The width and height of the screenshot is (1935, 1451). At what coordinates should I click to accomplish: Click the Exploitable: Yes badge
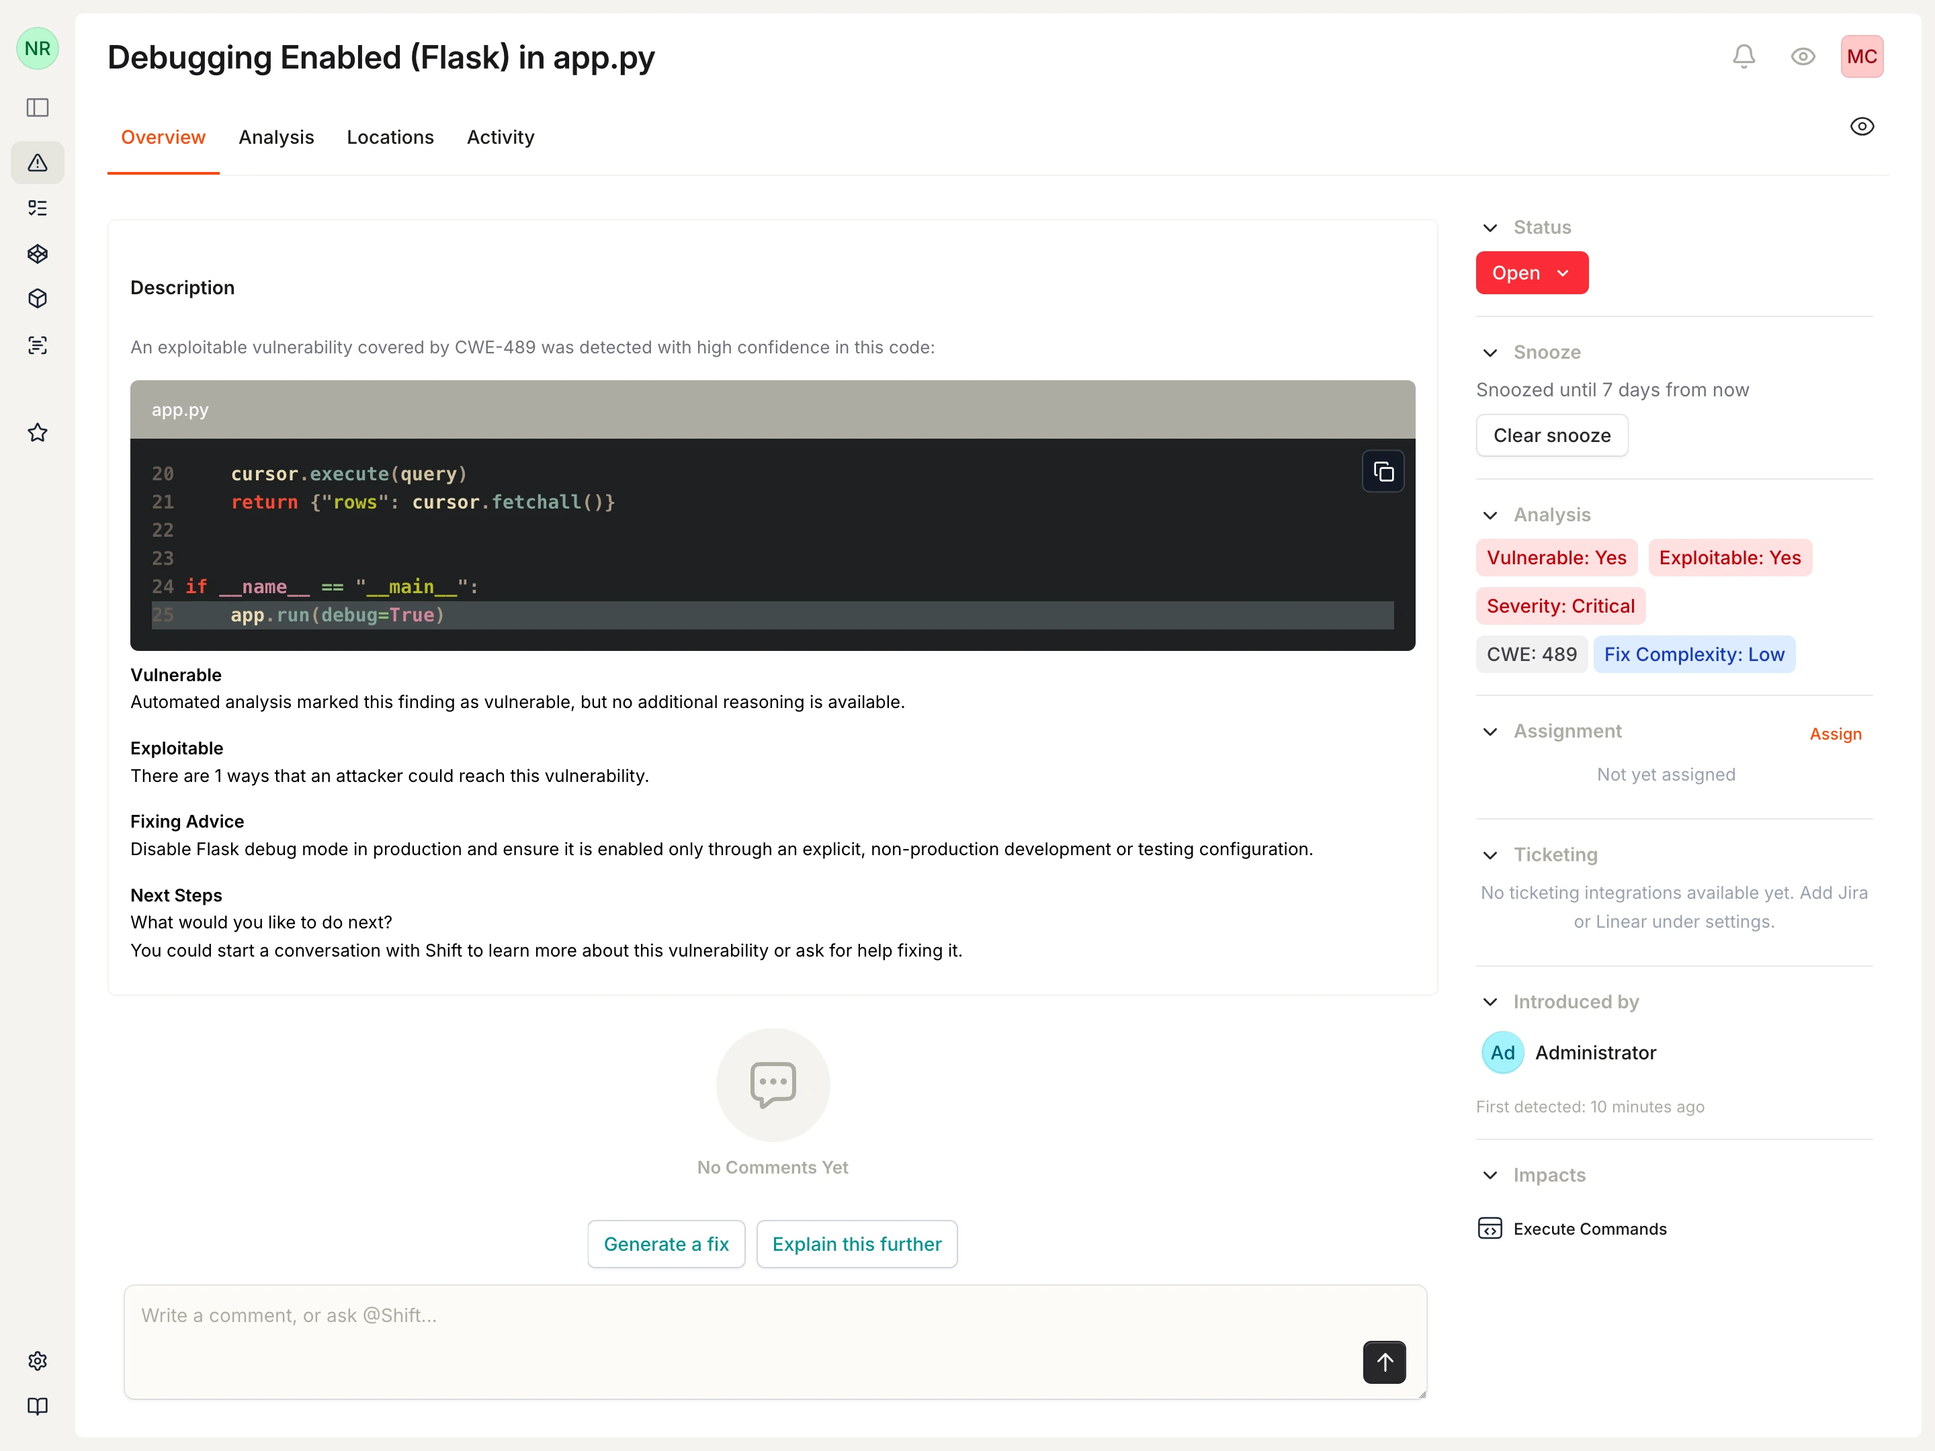pos(1730,558)
